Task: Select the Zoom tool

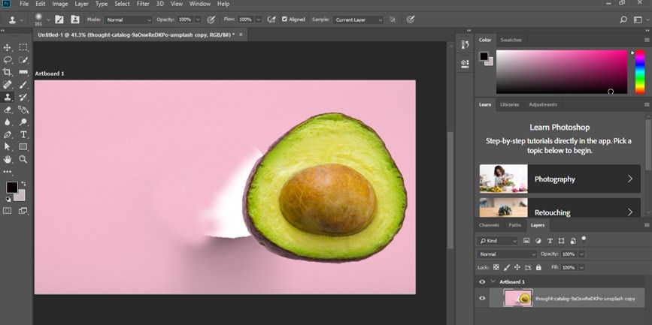Action: (x=23, y=159)
